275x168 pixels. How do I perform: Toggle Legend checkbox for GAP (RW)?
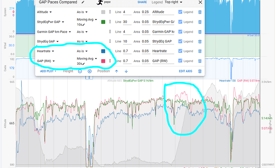(x=180, y=61)
